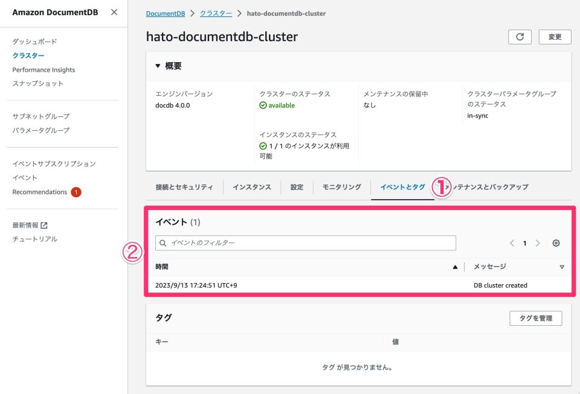Viewport: 580px width, 394px height.
Task: Click the キー column header in tags
Action: pyautogui.click(x=162, y=342)
